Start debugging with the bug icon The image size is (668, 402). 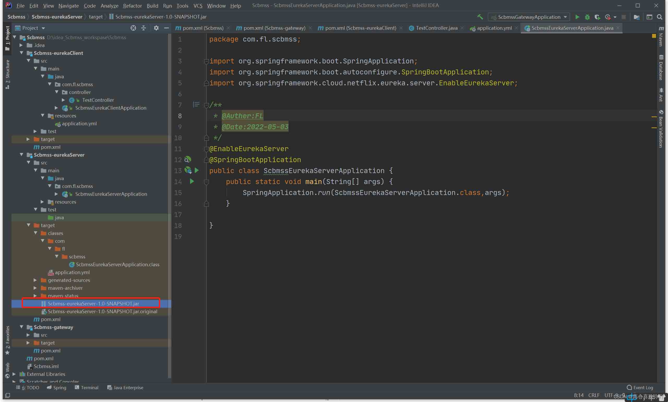[587, 17]
